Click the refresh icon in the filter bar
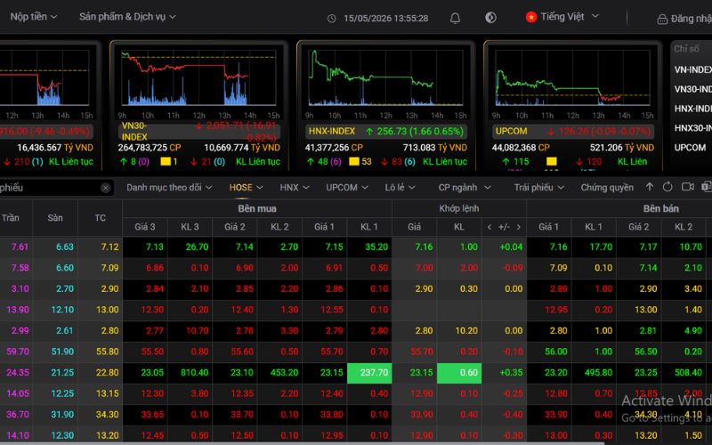The height and width of the screenshot is (445, 712). pos(667,187)
